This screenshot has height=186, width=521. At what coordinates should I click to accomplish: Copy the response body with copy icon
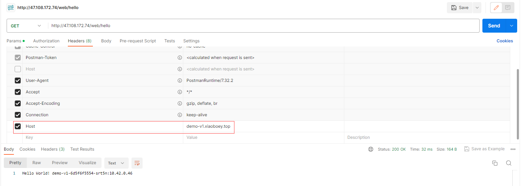tap(495, 163)
